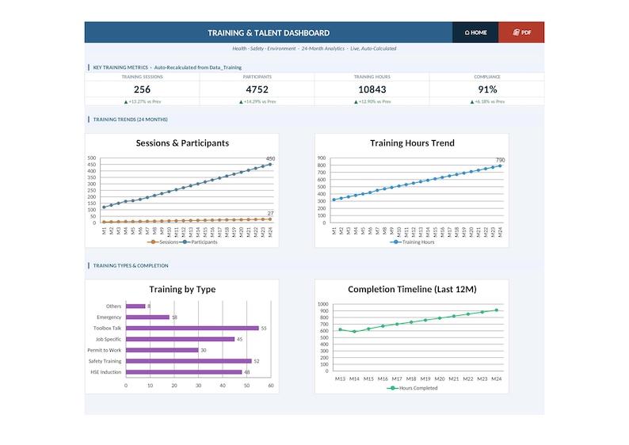Click the 450 data label on participants line

(270, 158)
